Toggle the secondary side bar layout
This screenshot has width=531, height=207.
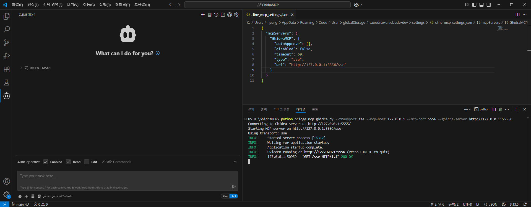[x=489, y=5]
